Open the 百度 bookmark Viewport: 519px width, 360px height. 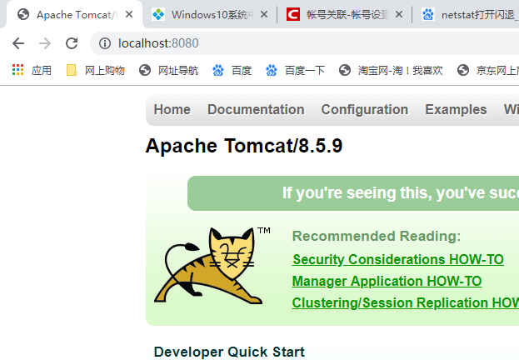232,70
